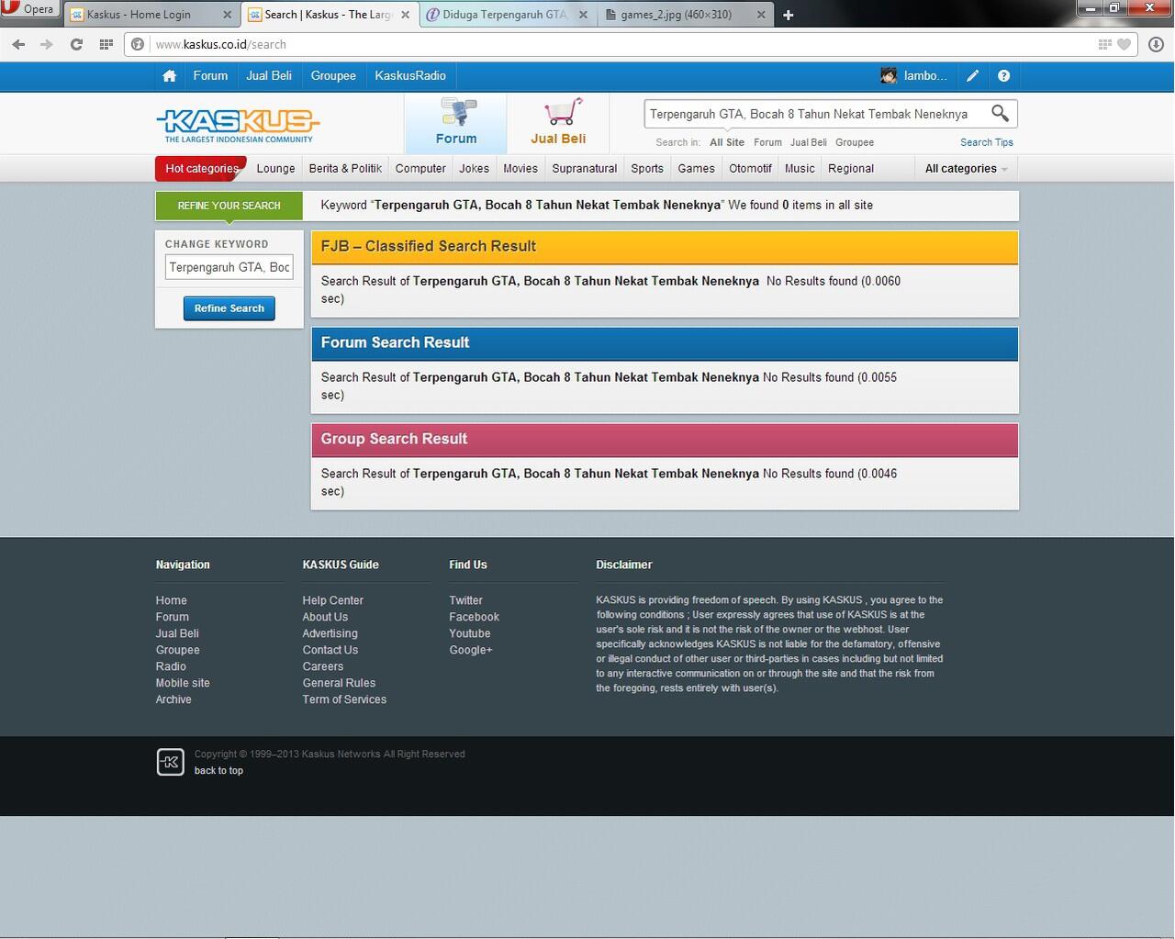
Task: Open Twitter footer link
Action: click(x=465, y=600)
